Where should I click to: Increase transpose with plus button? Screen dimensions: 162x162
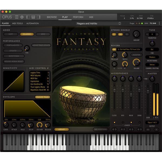pos(157,34)
